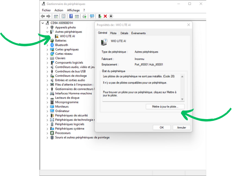This screenshot has width=232, height=176.
Task: Select Périphériques logiciels in the tree
Action: pos(70,124)
